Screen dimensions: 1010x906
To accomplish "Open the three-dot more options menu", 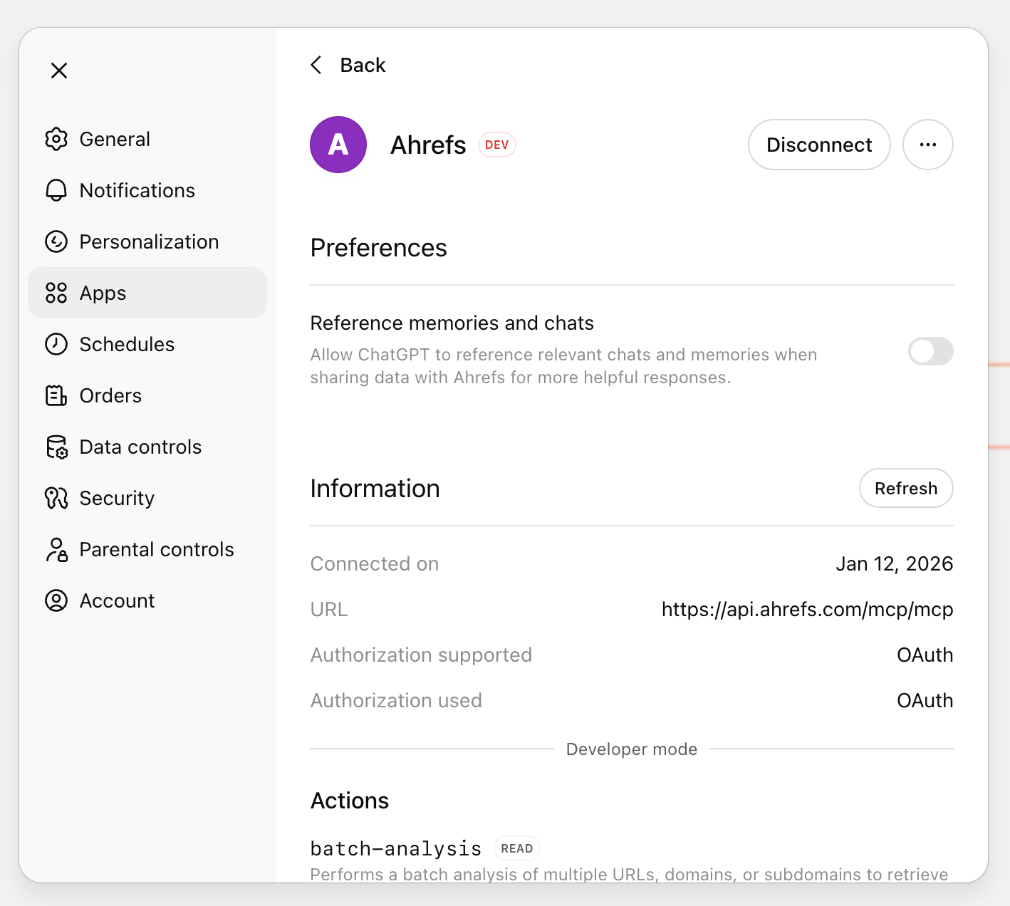I will point(927,145).
